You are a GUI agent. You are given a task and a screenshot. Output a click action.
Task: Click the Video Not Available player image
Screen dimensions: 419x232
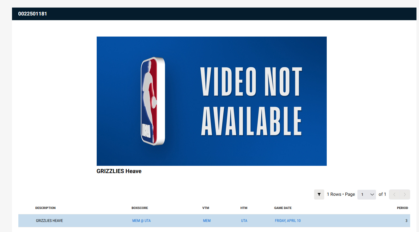212,101
